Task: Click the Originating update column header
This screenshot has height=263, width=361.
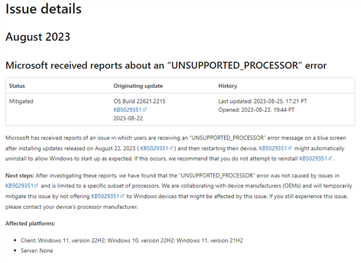Action: click(138, 86)
